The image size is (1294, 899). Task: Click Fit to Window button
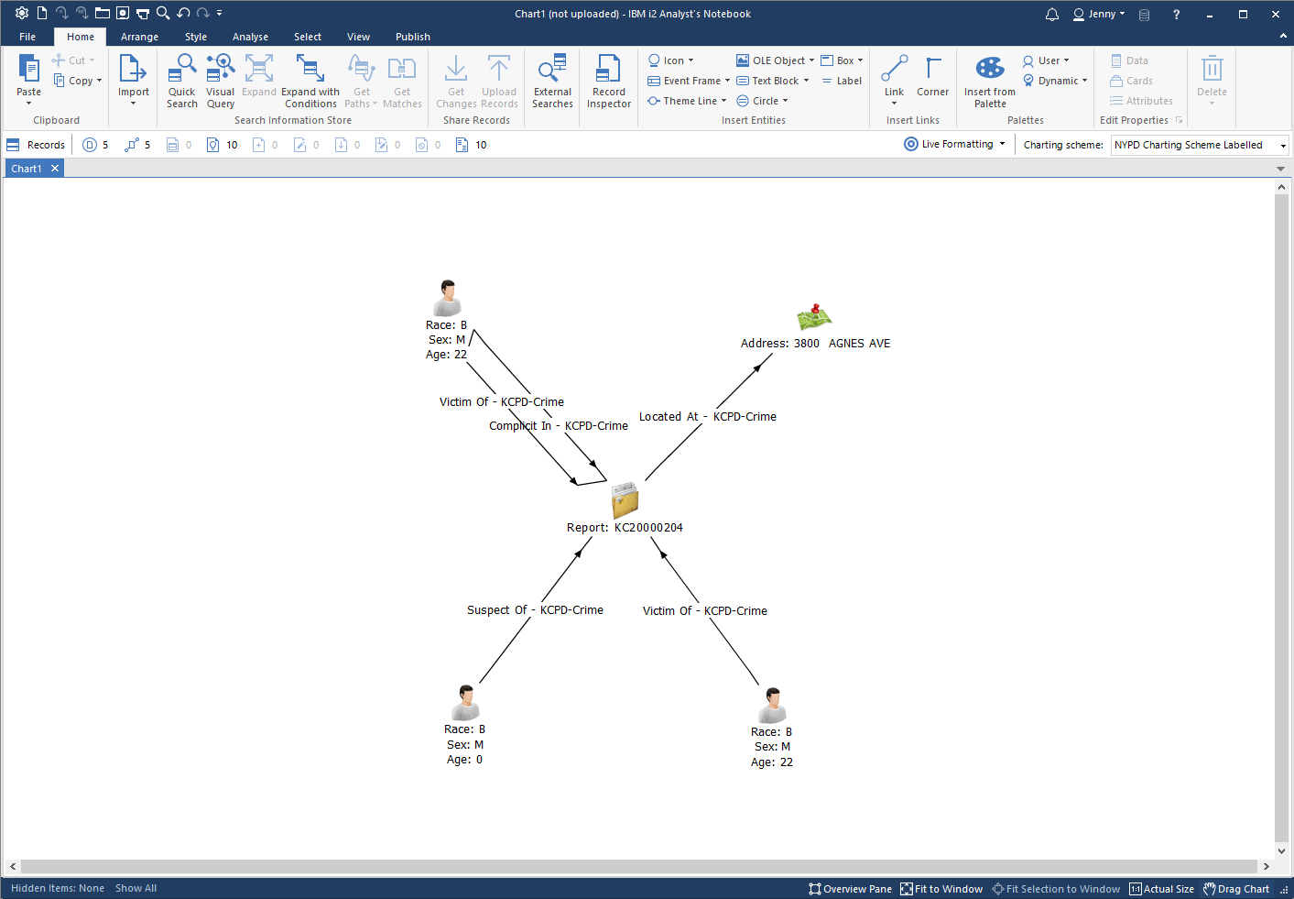coord(941,889)
